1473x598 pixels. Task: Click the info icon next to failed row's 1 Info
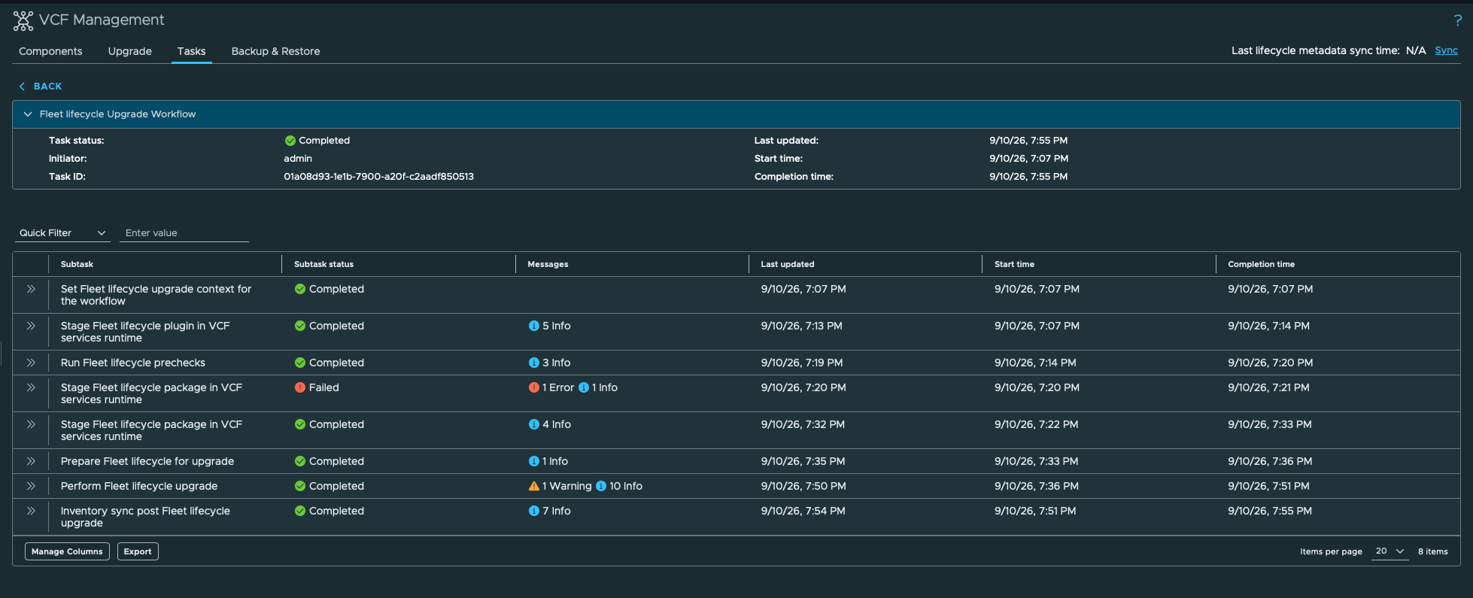[x=583, y=387]
